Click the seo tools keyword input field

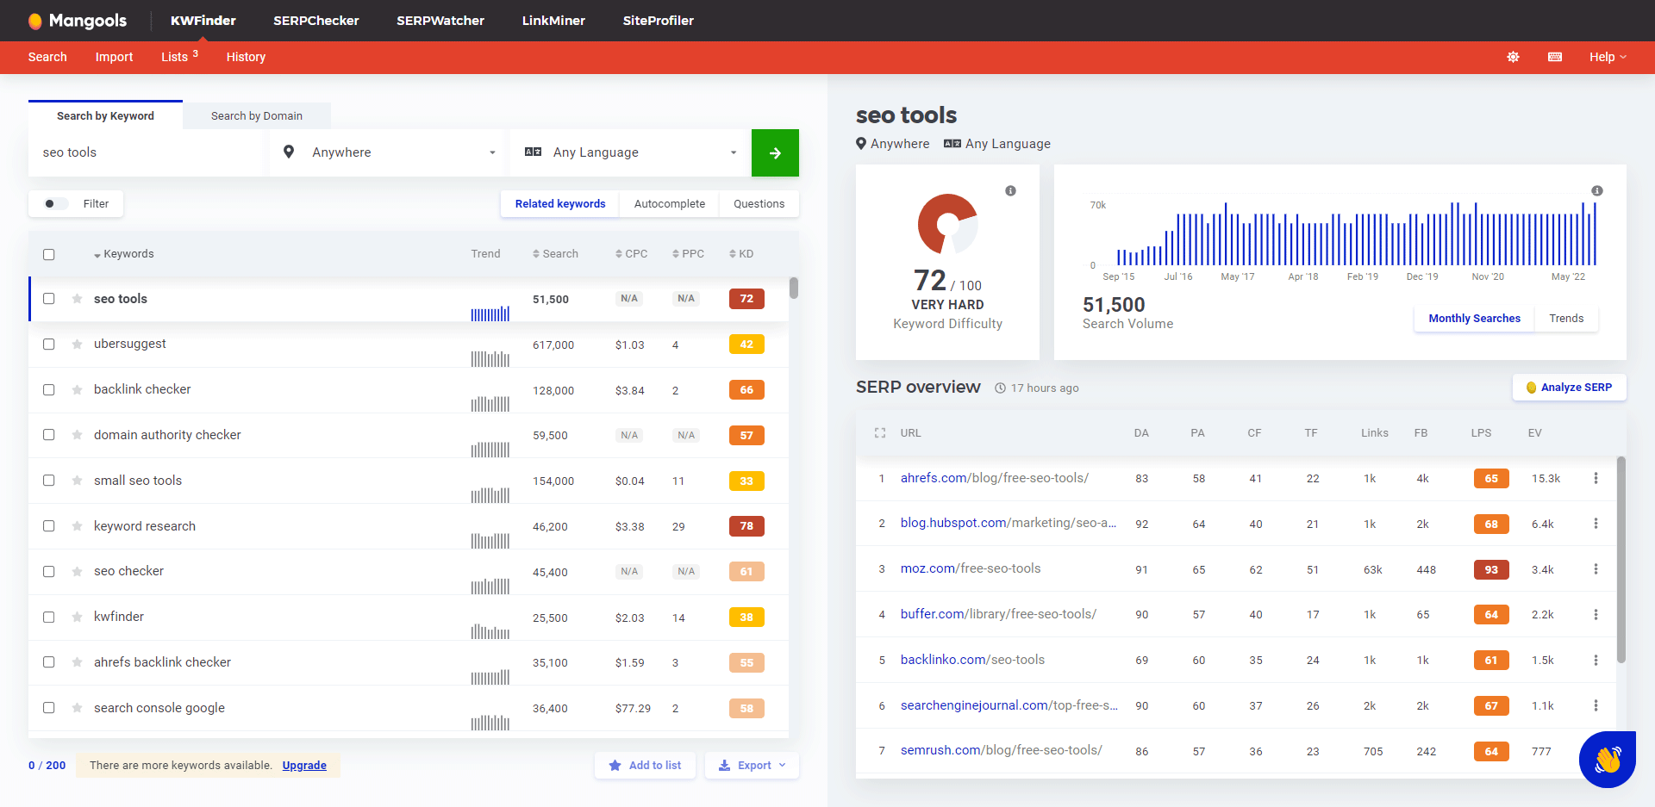tap(145, 152)
